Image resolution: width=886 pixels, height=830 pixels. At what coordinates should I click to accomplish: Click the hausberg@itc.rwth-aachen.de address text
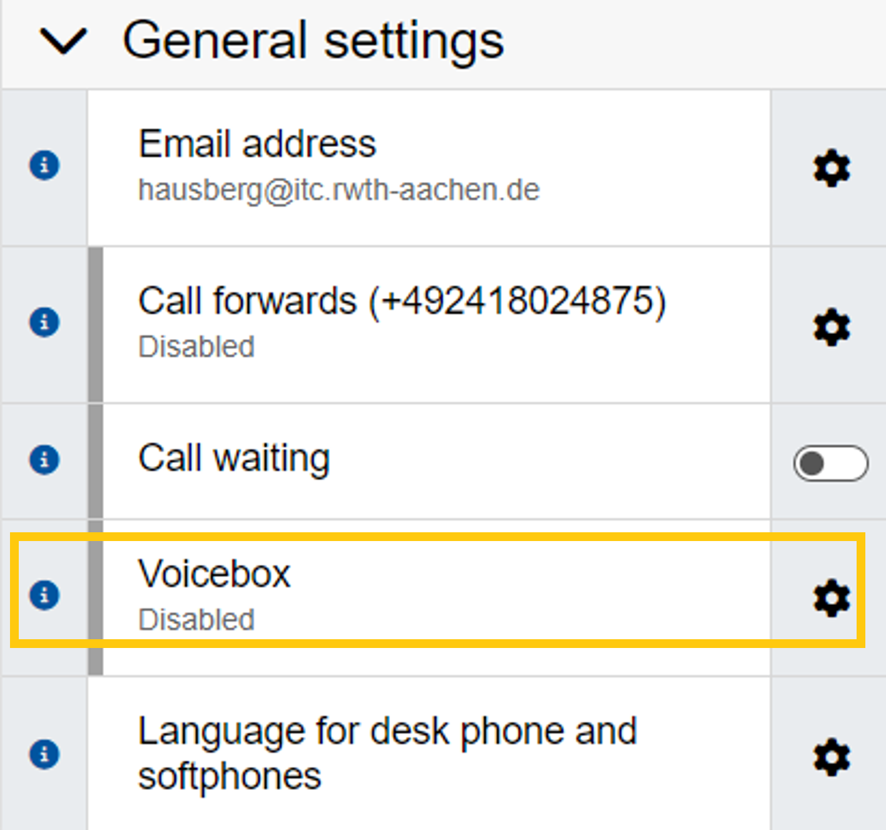(x=339, y=190)
